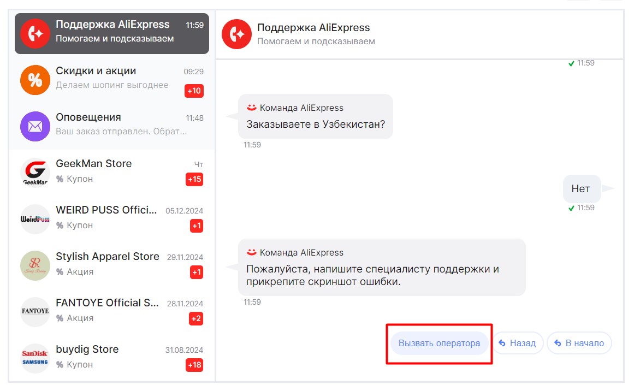Click Команда AliExpress sender in Узбекистан message

click(x=301, y=108)
